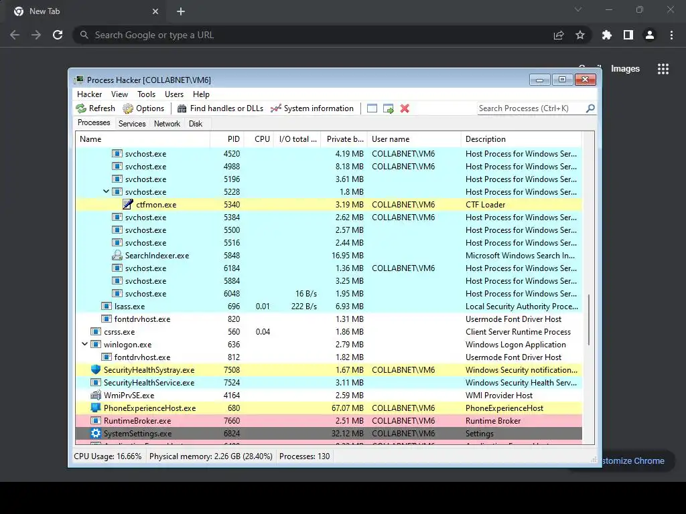Click the process list vertical scrollbar thumb
686x514 pixels.
coord(589,319)
